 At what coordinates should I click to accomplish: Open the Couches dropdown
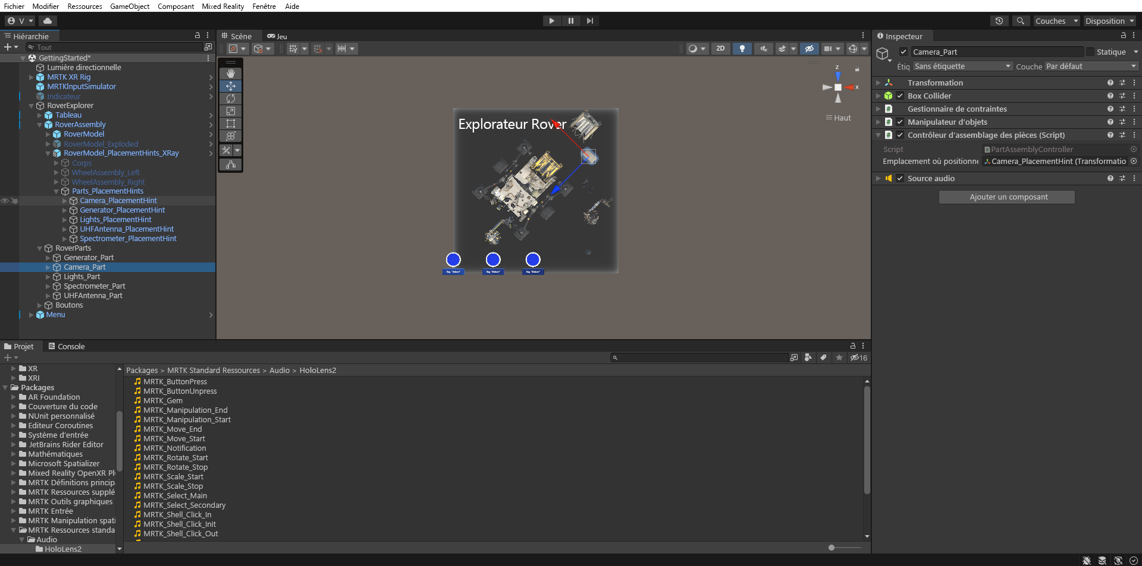[x=1056, y=21]
